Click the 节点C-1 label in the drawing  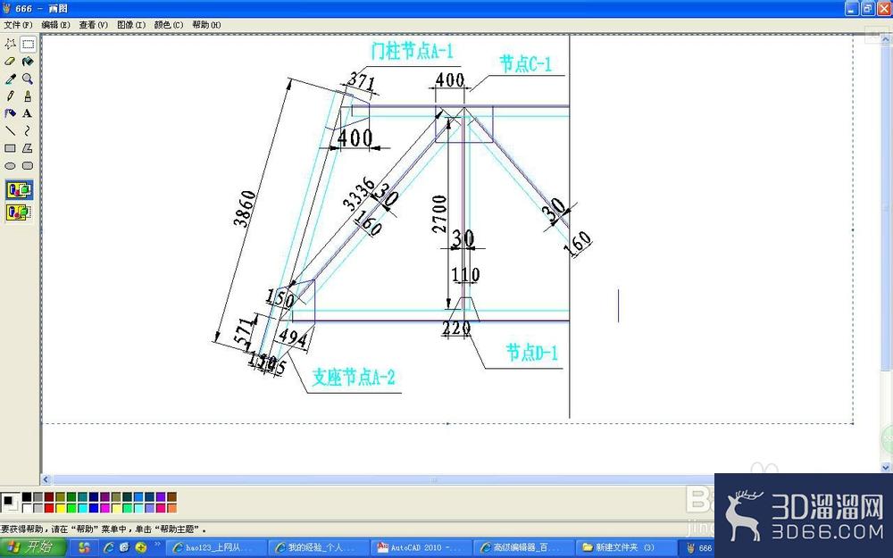[x=526, y=63]
